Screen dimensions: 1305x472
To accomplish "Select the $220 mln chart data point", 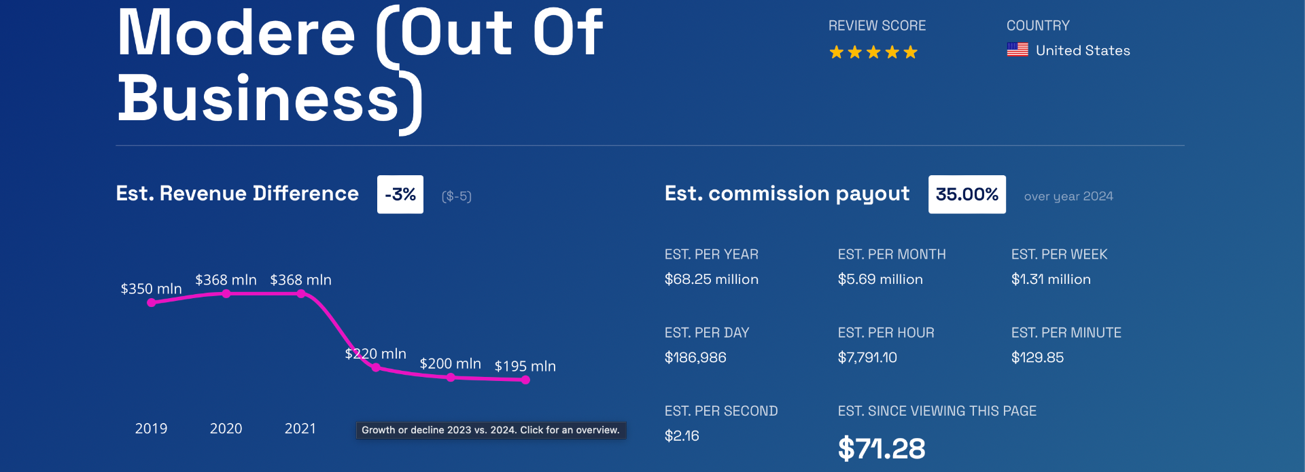I will pyautogui.click(x=376, y=367).
